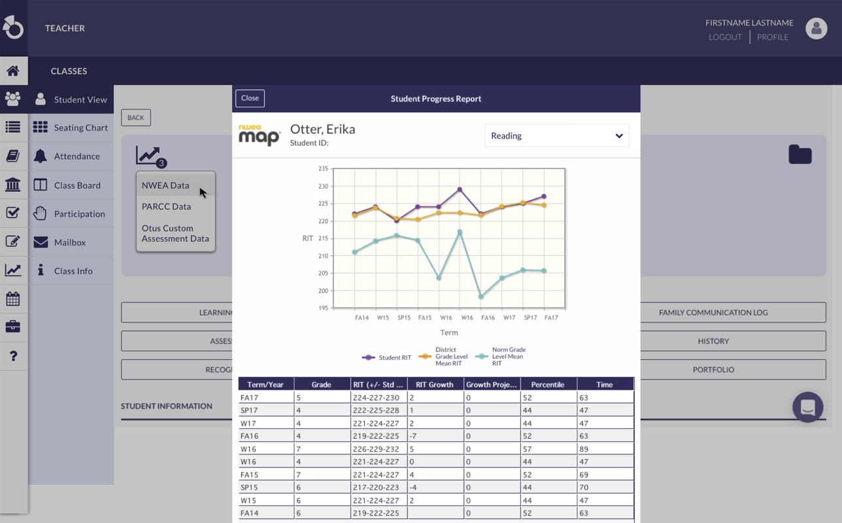Viewport: 842px width, 523px height.
Task: Open the pencil edit sidebar icon
Action: 13,242
